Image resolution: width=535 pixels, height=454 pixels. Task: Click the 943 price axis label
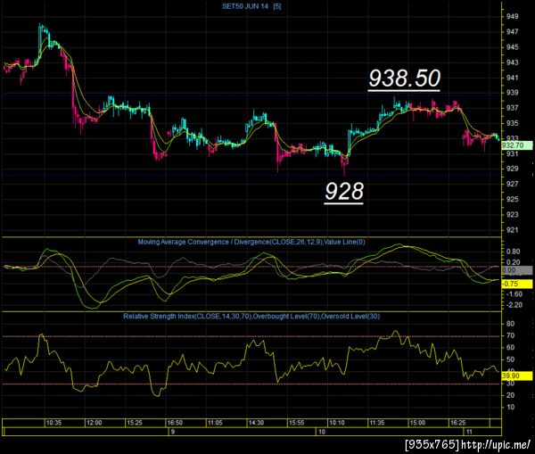click(x=512, y=62)
